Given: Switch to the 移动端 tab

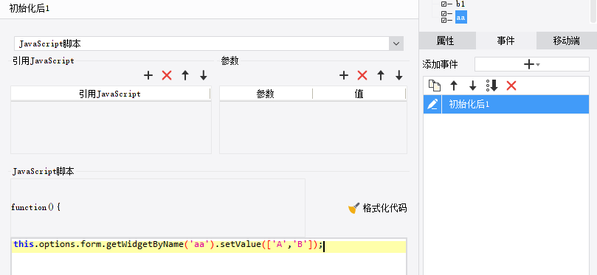Looking at the screenshot, I should [567, 41].
